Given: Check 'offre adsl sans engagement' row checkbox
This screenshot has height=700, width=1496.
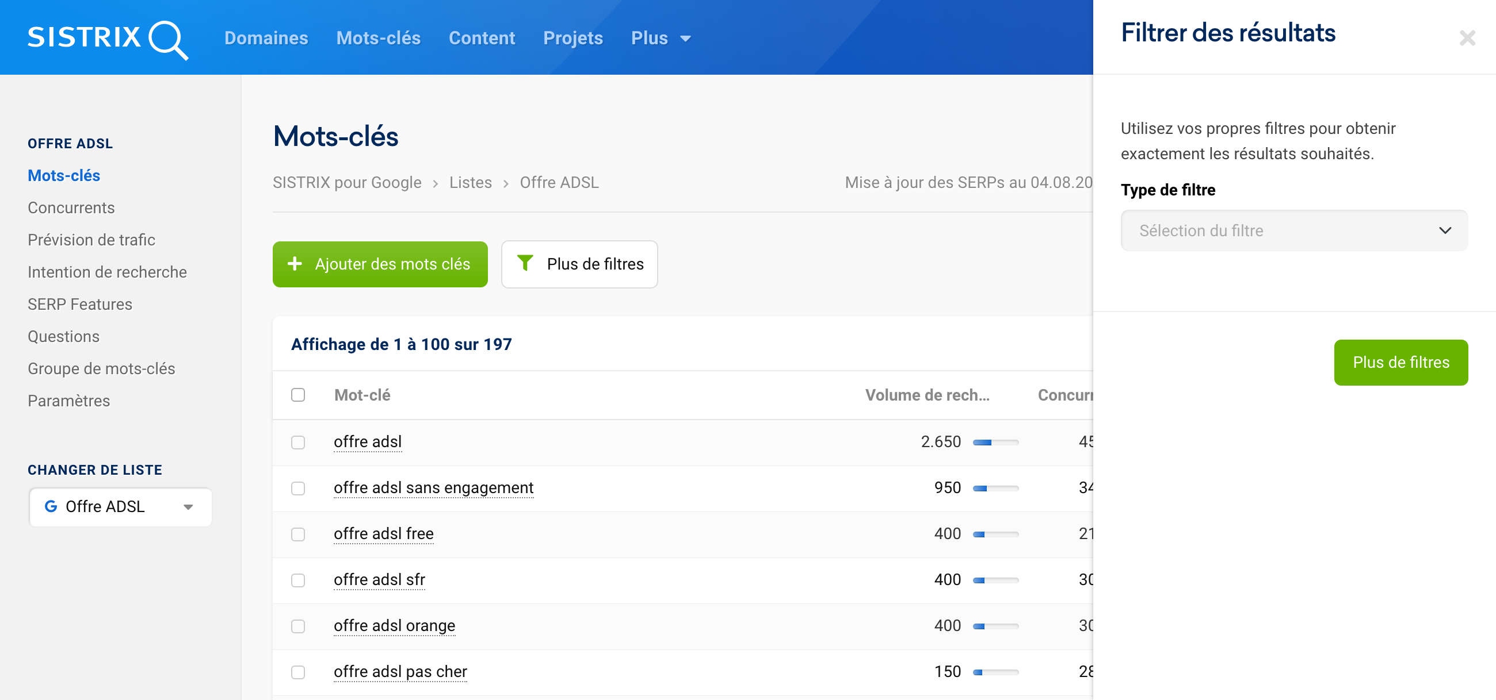Looking at the screenshot, I should [x=298, y=488].
